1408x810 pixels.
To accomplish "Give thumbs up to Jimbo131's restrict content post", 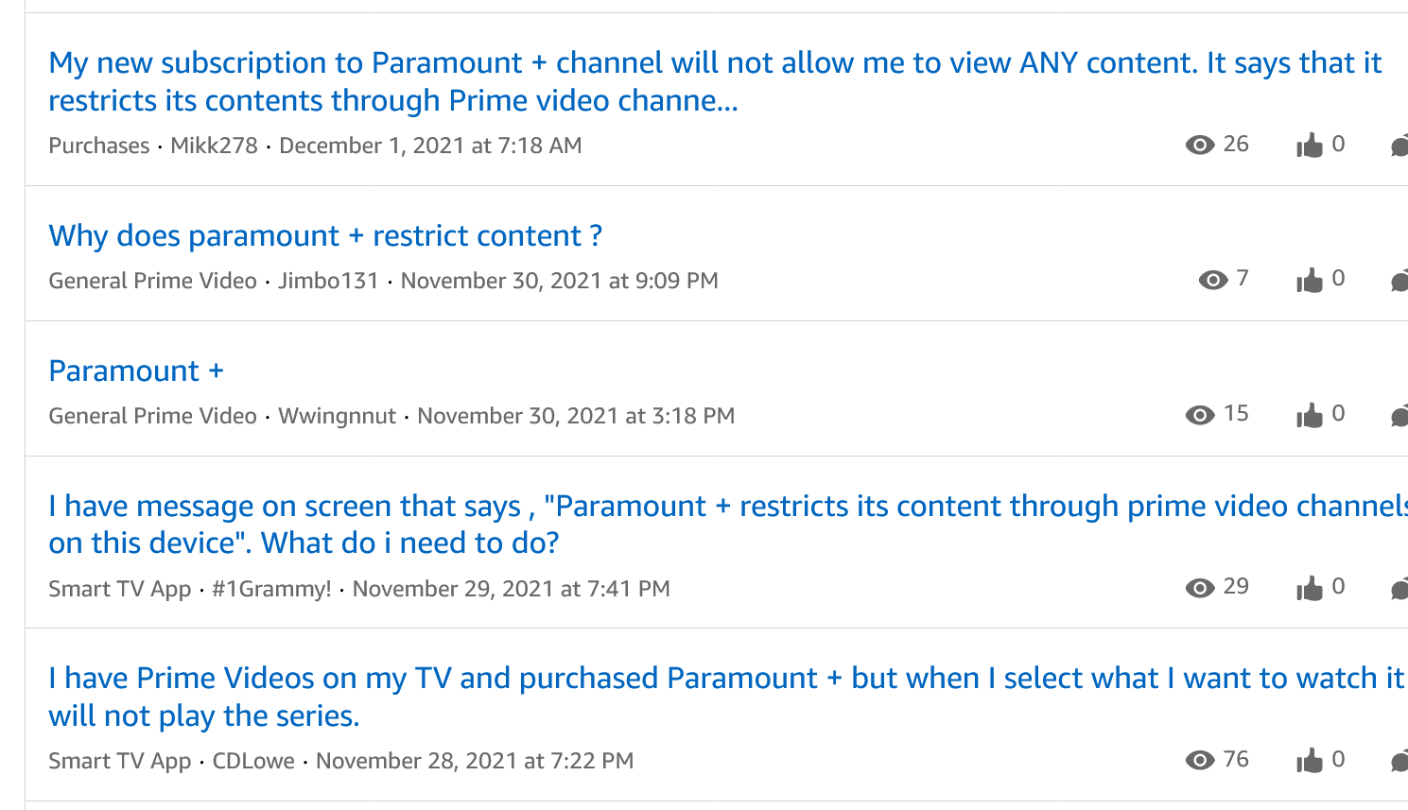I will coord(1312,278).
